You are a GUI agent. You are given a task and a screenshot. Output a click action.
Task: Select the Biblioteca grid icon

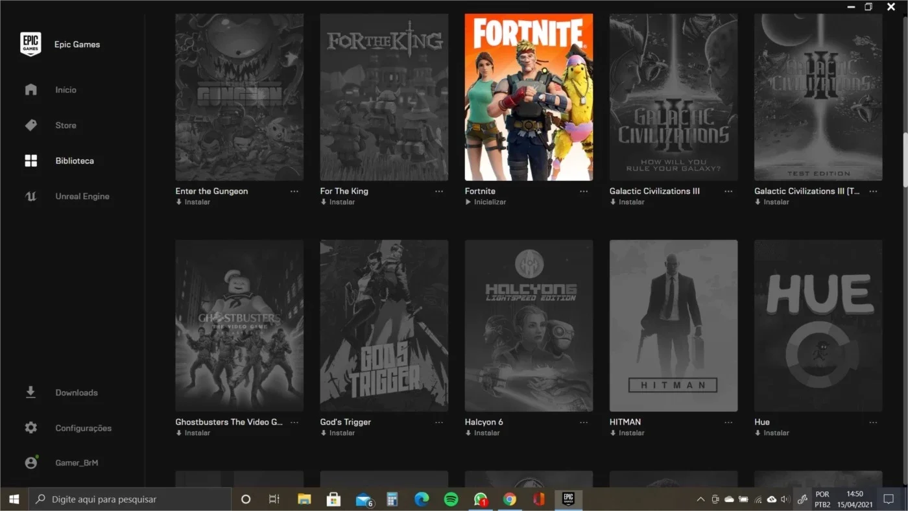[x=30, y=161]
